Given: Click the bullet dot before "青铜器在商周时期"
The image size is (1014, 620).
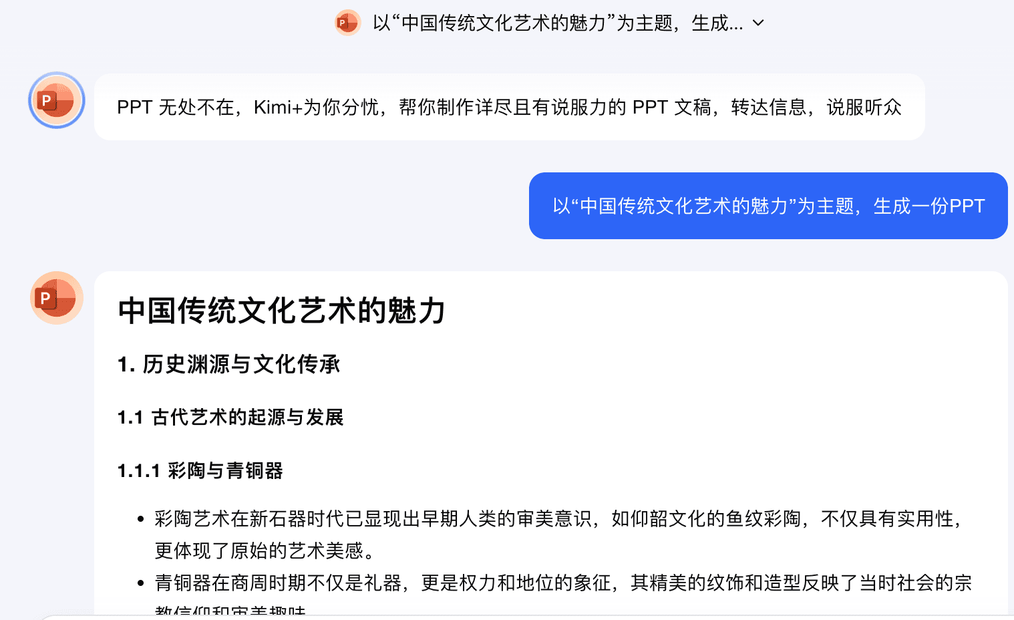Looking at the screenshot, I should coord(140,583).
